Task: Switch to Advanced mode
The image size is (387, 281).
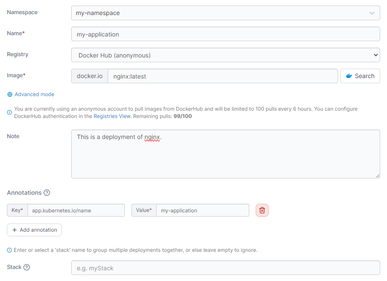Action: point(34,94)
